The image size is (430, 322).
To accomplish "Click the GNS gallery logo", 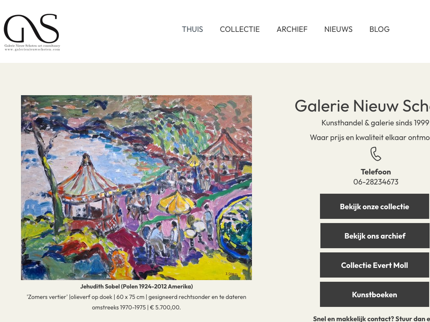I will (x=32, y=32).
